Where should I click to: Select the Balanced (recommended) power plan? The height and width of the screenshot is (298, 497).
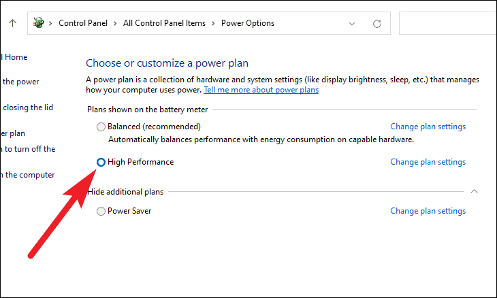101,127
